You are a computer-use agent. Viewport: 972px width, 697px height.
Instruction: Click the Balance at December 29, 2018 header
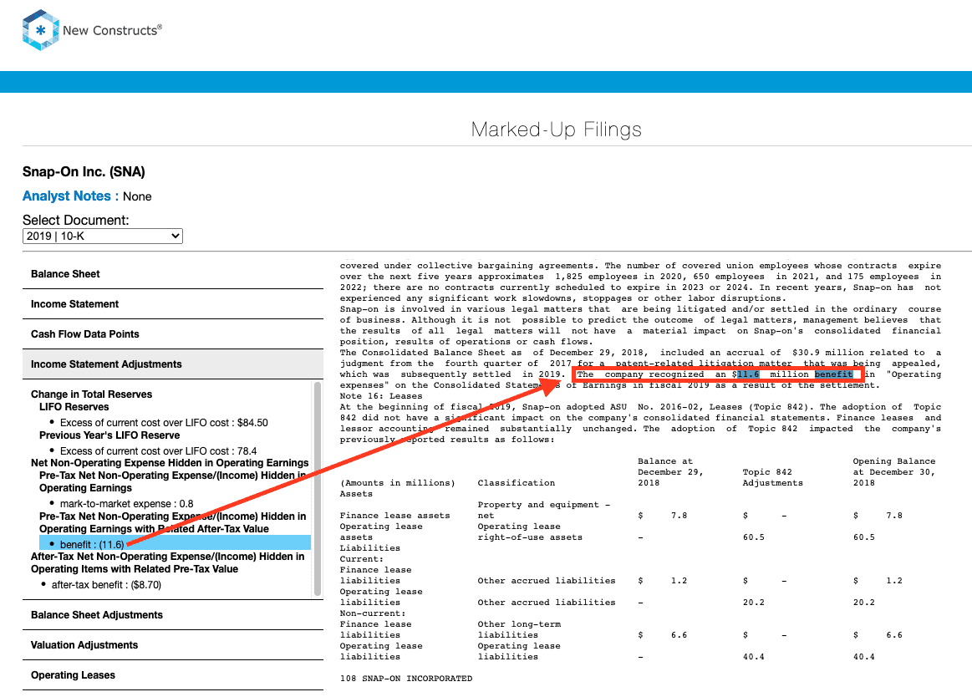tap(671, 472)
